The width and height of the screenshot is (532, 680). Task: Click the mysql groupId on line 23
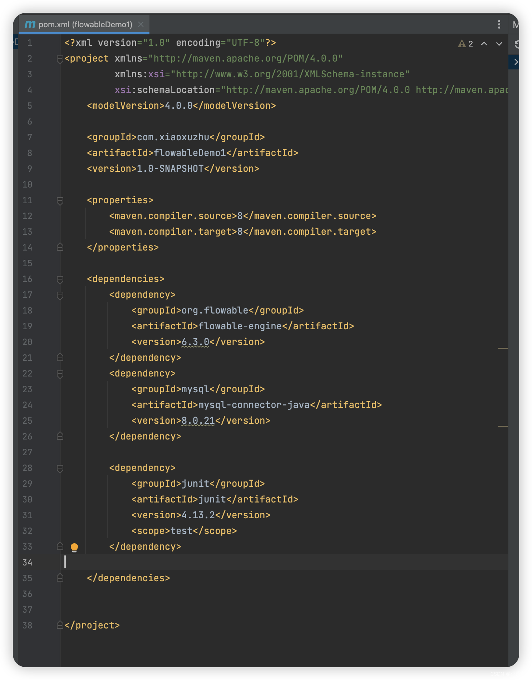tap(195, 389)
